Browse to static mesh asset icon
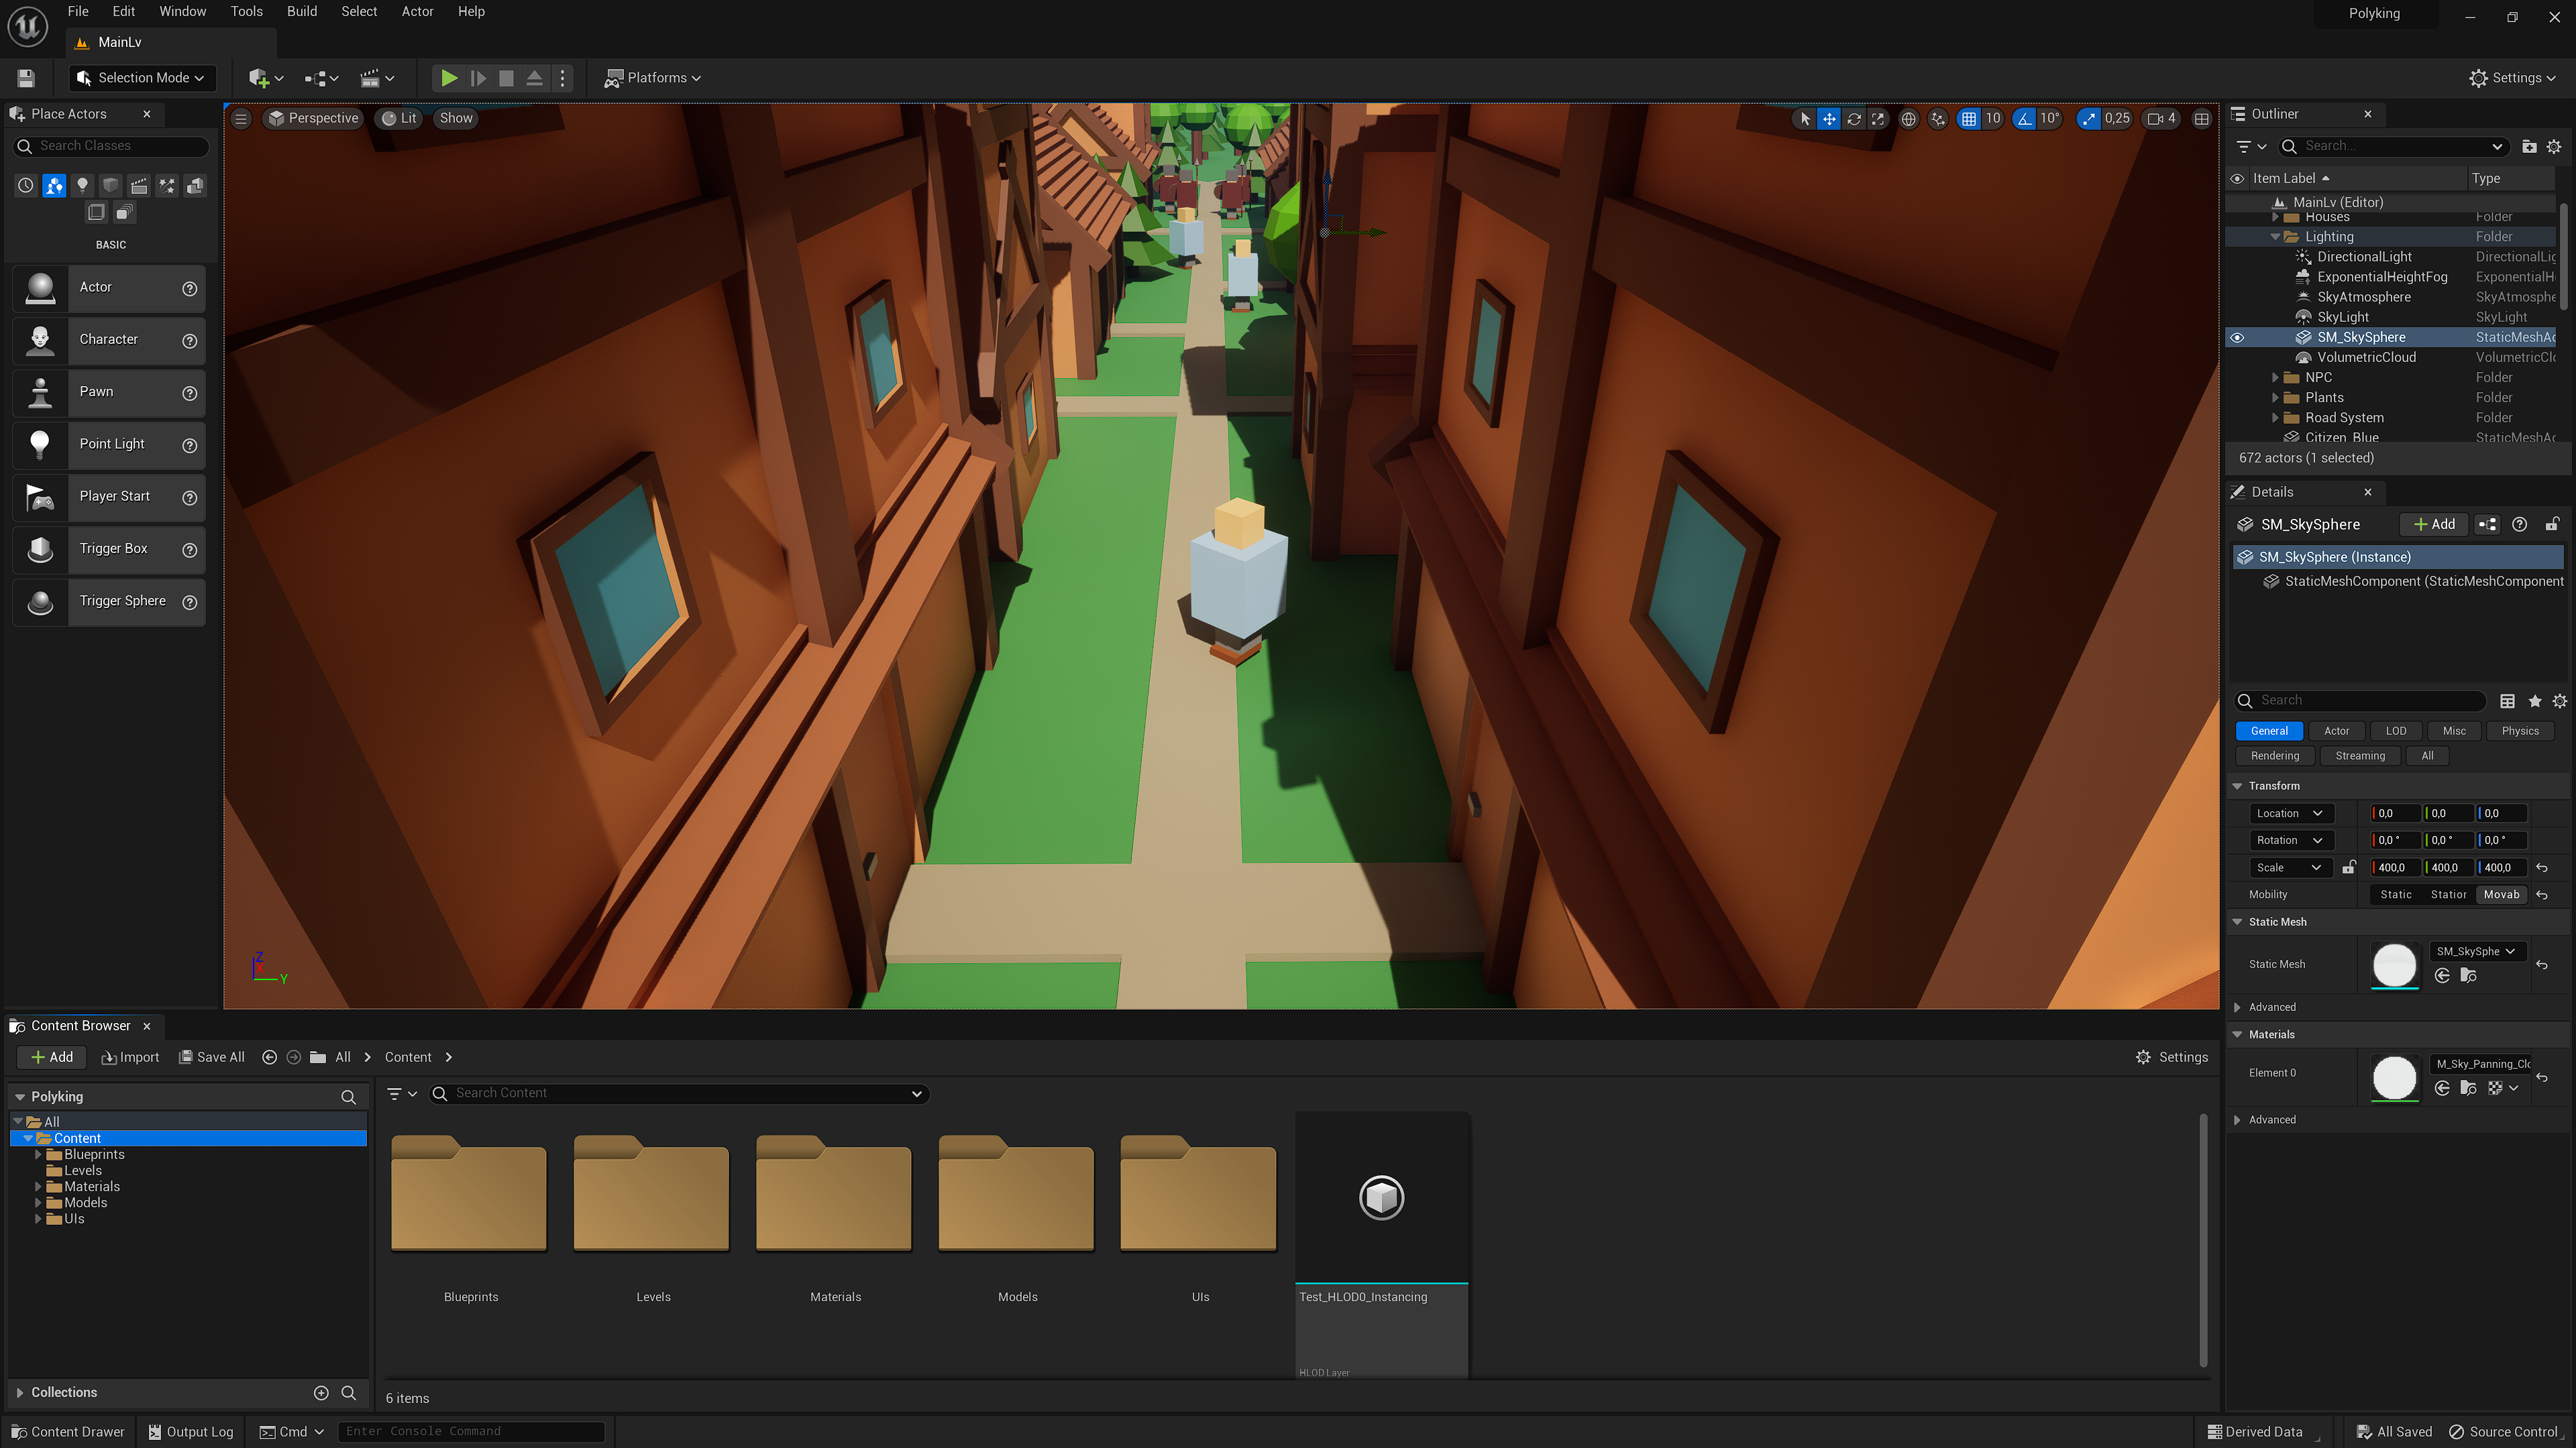The image size is (2576, 1448). [2468, 975]
